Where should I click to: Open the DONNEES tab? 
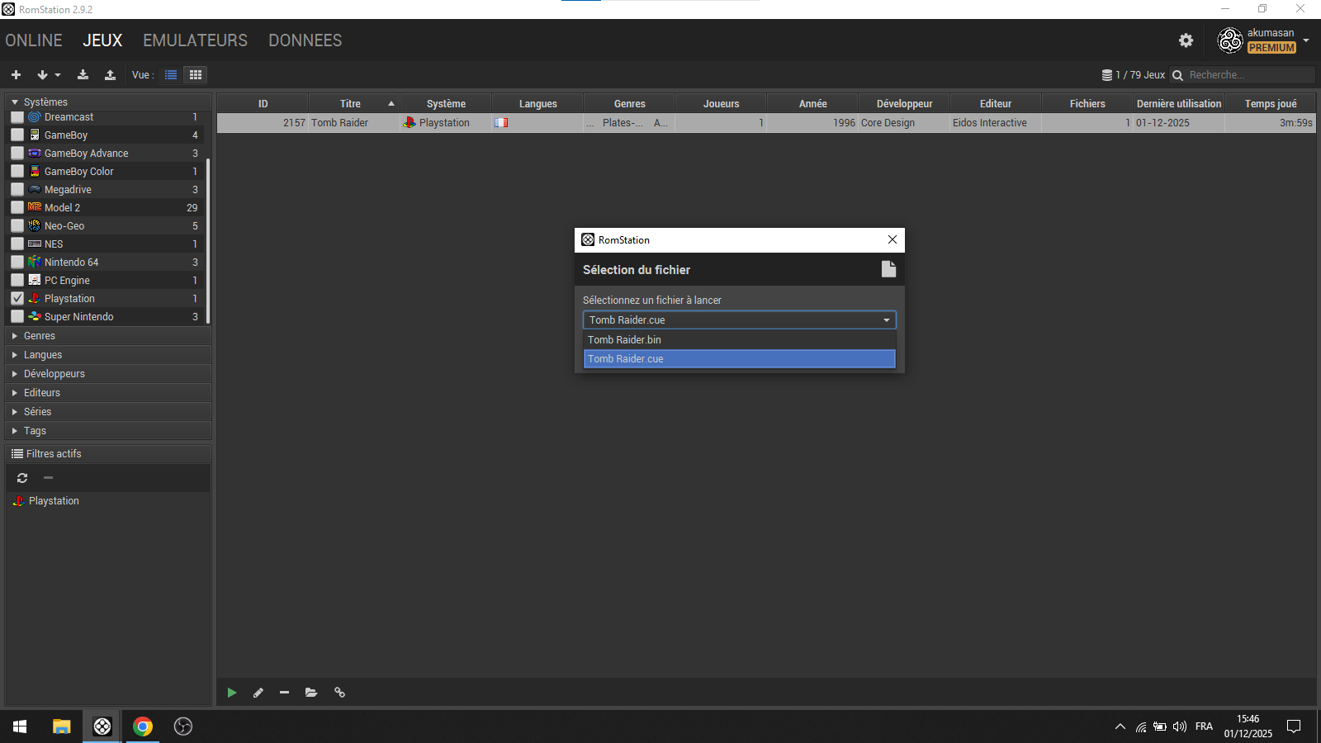(x=305, y=40)
